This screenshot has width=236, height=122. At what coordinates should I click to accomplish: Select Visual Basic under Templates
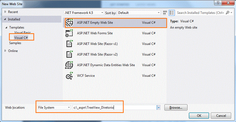(x=23, y=32)
